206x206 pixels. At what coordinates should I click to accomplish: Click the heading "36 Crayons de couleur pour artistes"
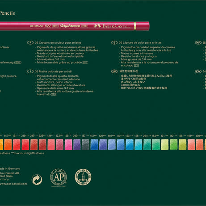pyautogui.click(x=58, y=43)
